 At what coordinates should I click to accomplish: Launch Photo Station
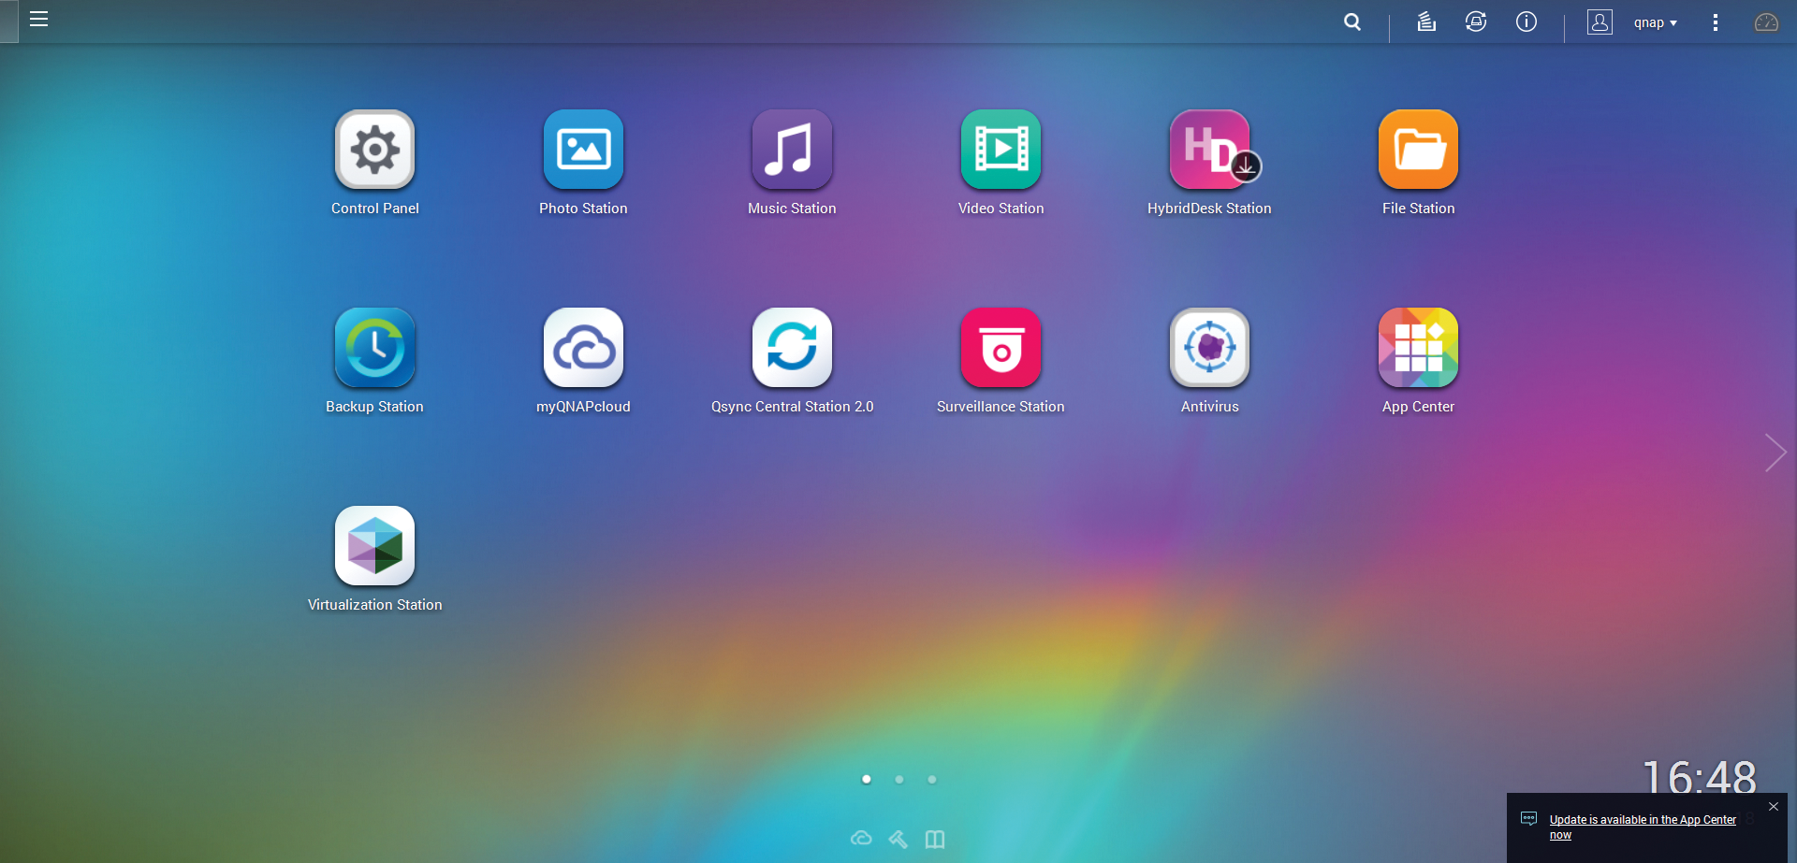point(583,151)
